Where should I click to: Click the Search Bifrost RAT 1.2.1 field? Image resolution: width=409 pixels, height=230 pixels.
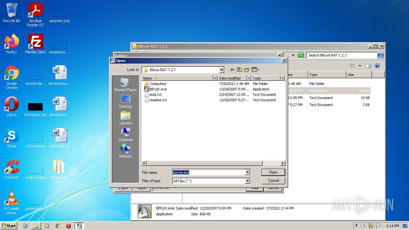tap(342, 55)
